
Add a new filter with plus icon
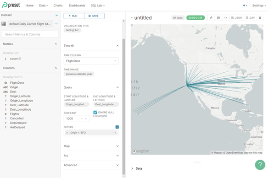117,127
